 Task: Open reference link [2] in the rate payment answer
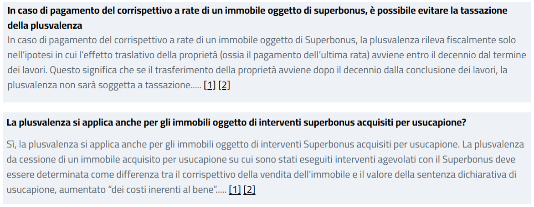[x=224, y=85]
